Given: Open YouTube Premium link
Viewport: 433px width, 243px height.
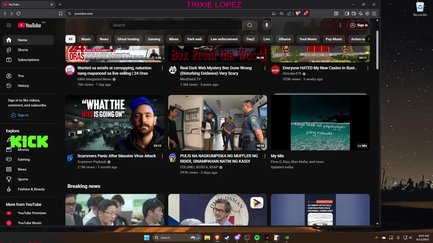Looking at the screenshot, I should click(28, 213).
